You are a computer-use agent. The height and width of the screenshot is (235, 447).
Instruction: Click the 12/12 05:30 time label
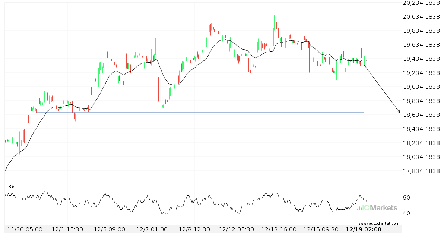tap(237, 229)
